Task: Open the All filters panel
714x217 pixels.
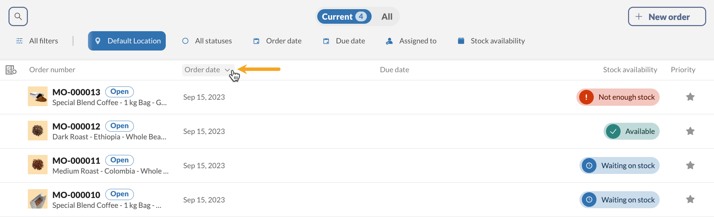Action: [37, 41]
